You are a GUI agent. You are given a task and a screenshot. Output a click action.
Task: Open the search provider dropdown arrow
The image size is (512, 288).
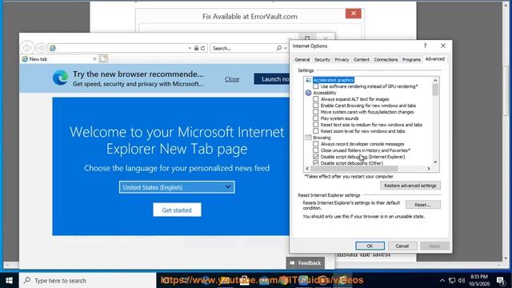click(286, 48)
